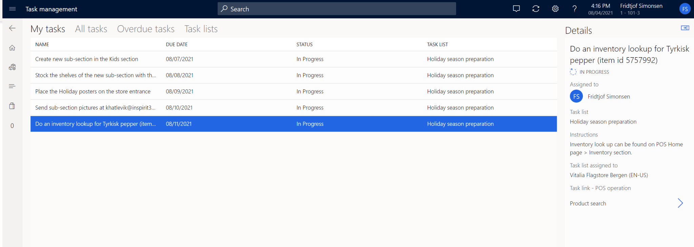
Task: Go to Home via sidebar icon
Action: pos(13,48)
